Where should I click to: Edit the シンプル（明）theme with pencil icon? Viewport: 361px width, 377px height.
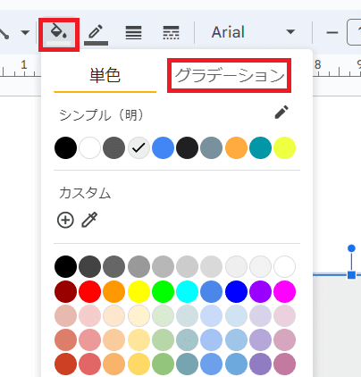click(281, 113)
